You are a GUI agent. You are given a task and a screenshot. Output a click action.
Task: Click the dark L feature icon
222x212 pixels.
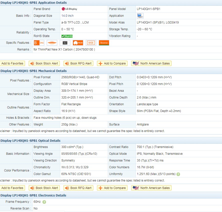[x=65, y=43]
